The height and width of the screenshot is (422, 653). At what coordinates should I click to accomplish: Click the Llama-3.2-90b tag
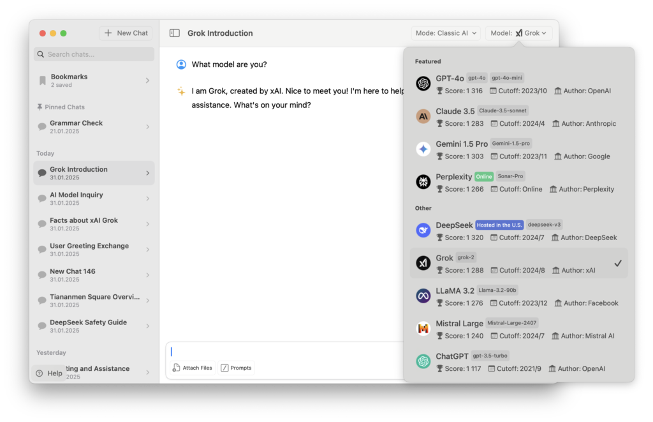pos(497,290)
